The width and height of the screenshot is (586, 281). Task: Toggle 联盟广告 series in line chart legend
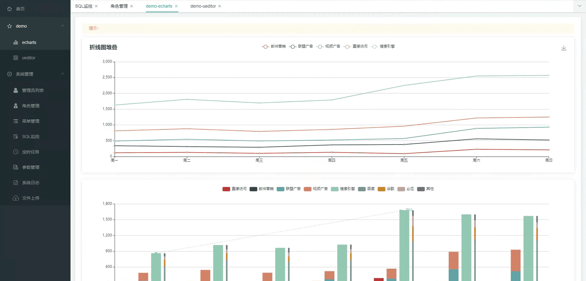[x=301, y=46]
